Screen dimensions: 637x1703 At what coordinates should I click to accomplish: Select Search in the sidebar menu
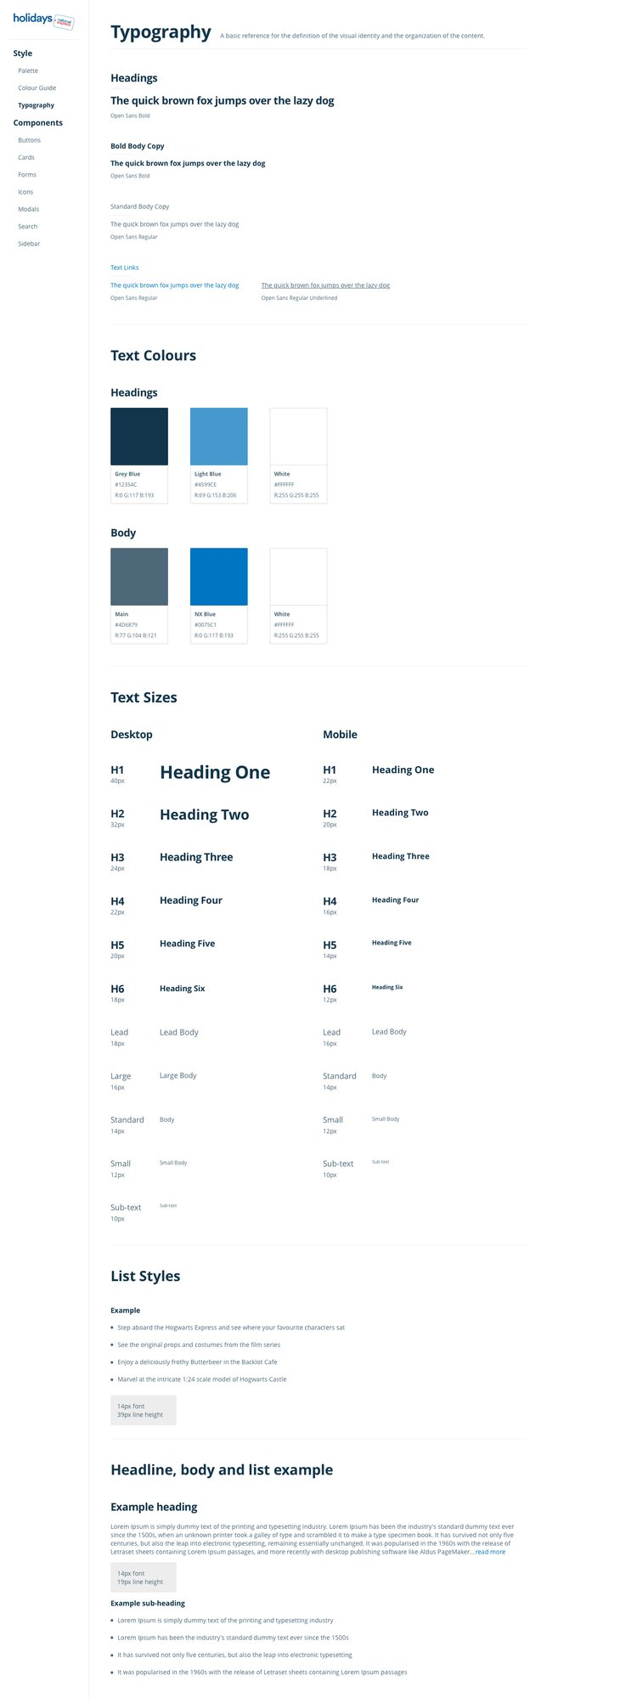(27, 227)
